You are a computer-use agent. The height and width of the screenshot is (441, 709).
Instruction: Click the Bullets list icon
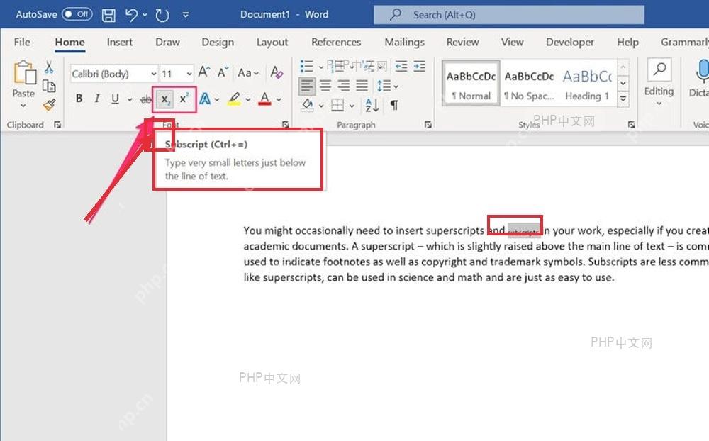(x=306, y=67)
